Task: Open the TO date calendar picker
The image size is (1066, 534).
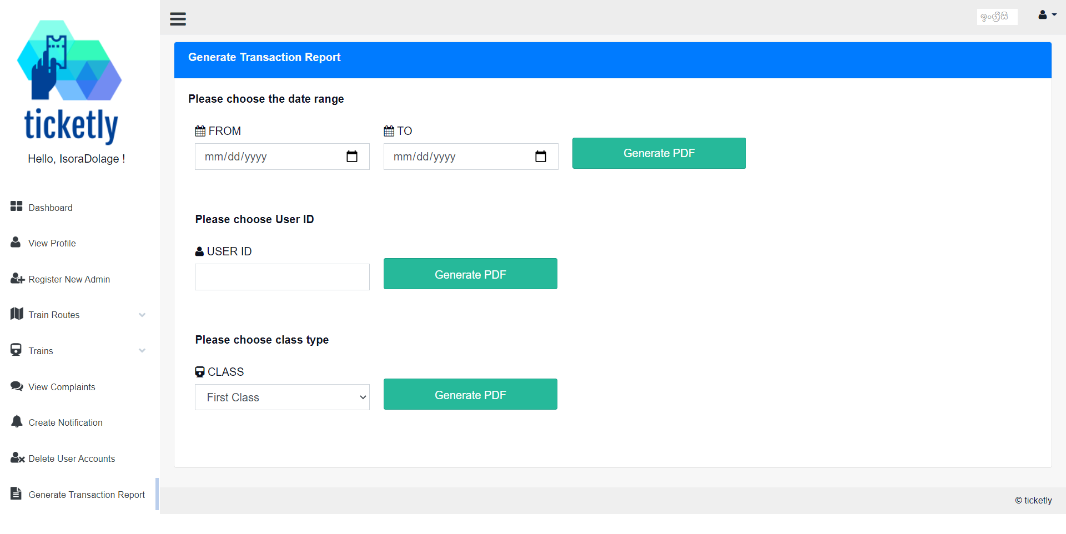Action: (541, 157)
